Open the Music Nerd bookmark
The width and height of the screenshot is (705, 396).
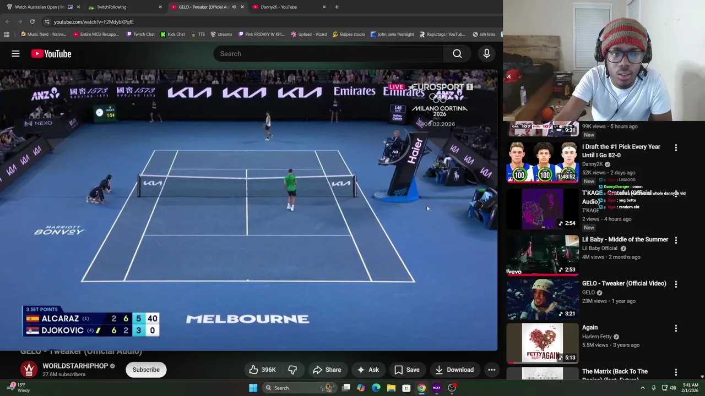pyautogui.click(x=43, y=34)
